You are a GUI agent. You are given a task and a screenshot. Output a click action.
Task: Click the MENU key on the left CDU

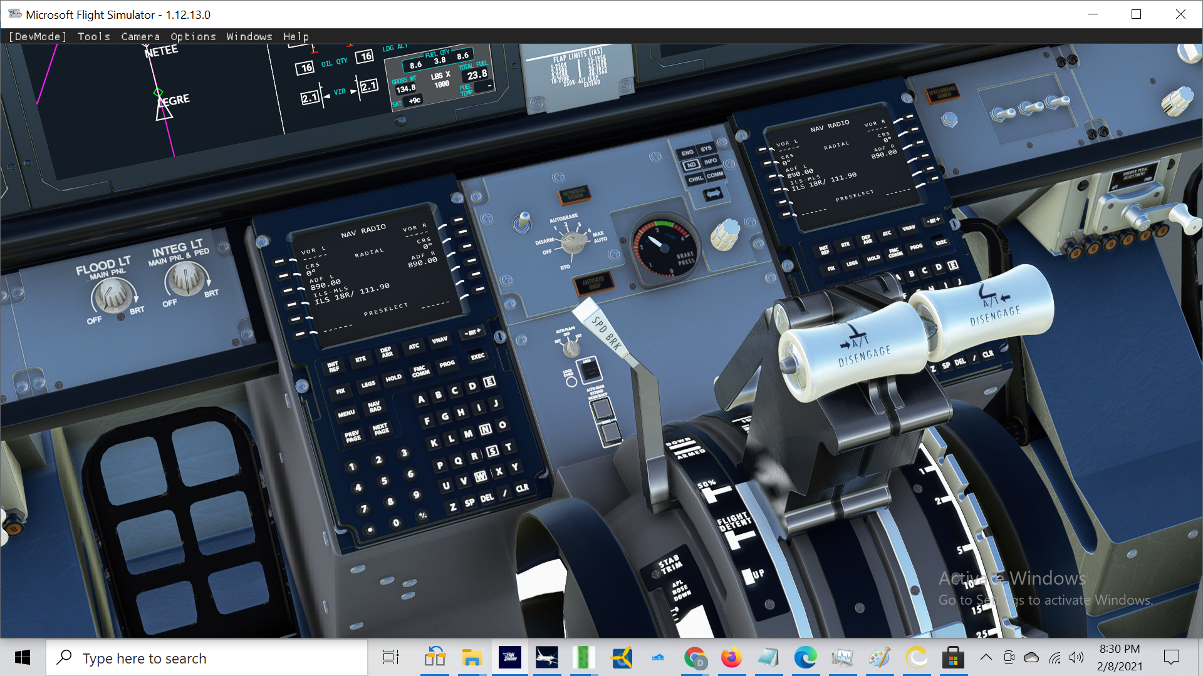(346, 414)
